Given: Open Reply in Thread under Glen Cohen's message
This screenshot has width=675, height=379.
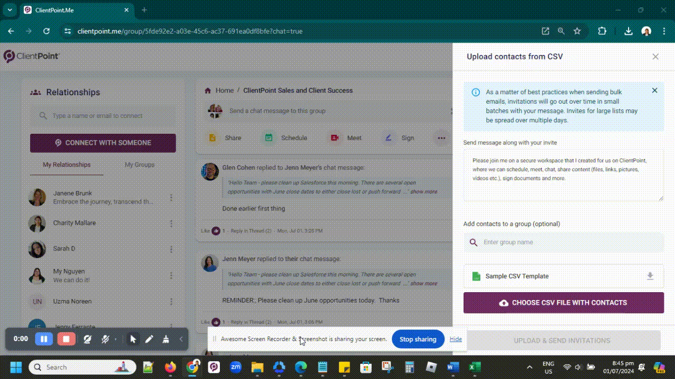Looking at the screenshot, I should [252, 231].
